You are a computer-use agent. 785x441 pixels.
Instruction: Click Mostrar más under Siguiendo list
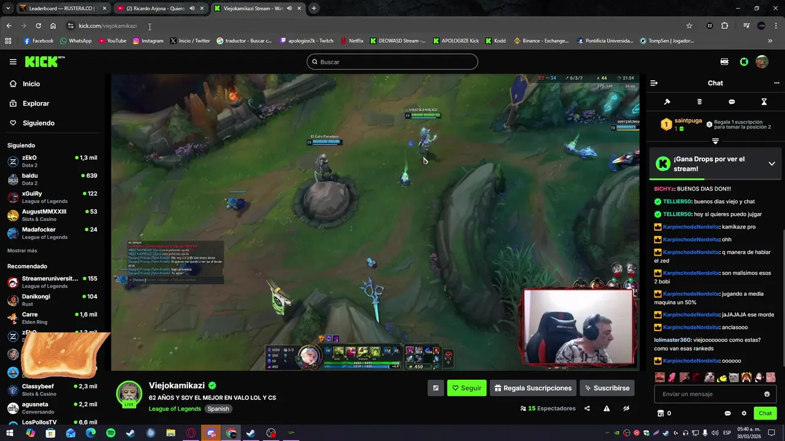click(22, 251)
